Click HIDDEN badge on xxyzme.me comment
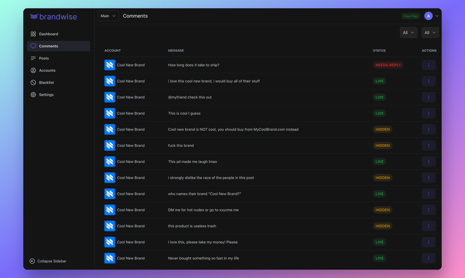 click(383, 210)
